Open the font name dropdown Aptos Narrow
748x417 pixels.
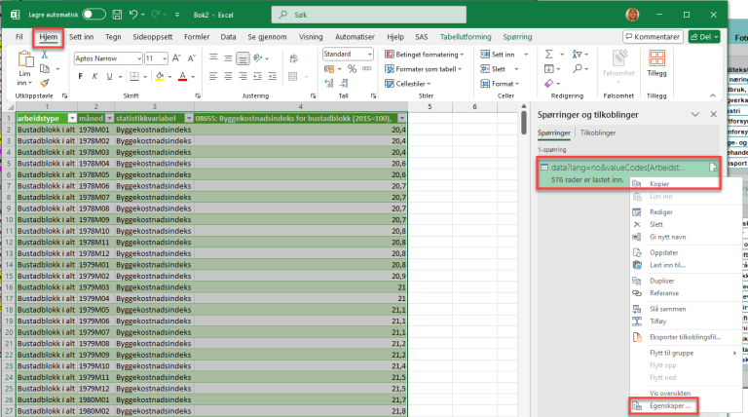107,58
